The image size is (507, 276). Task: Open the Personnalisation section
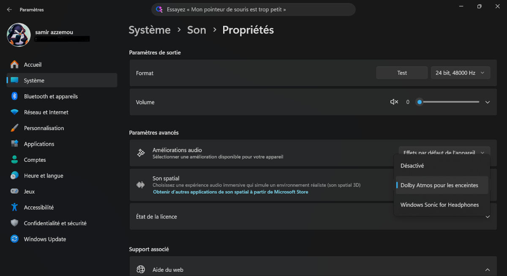[62, 128]
